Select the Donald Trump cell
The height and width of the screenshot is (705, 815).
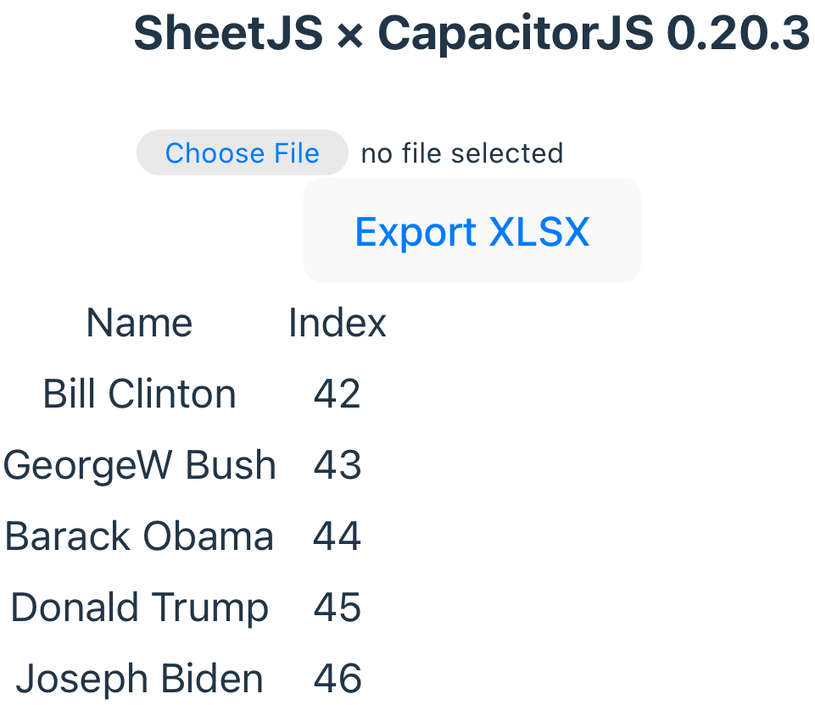pyautogui.click(x=139, y=608)
